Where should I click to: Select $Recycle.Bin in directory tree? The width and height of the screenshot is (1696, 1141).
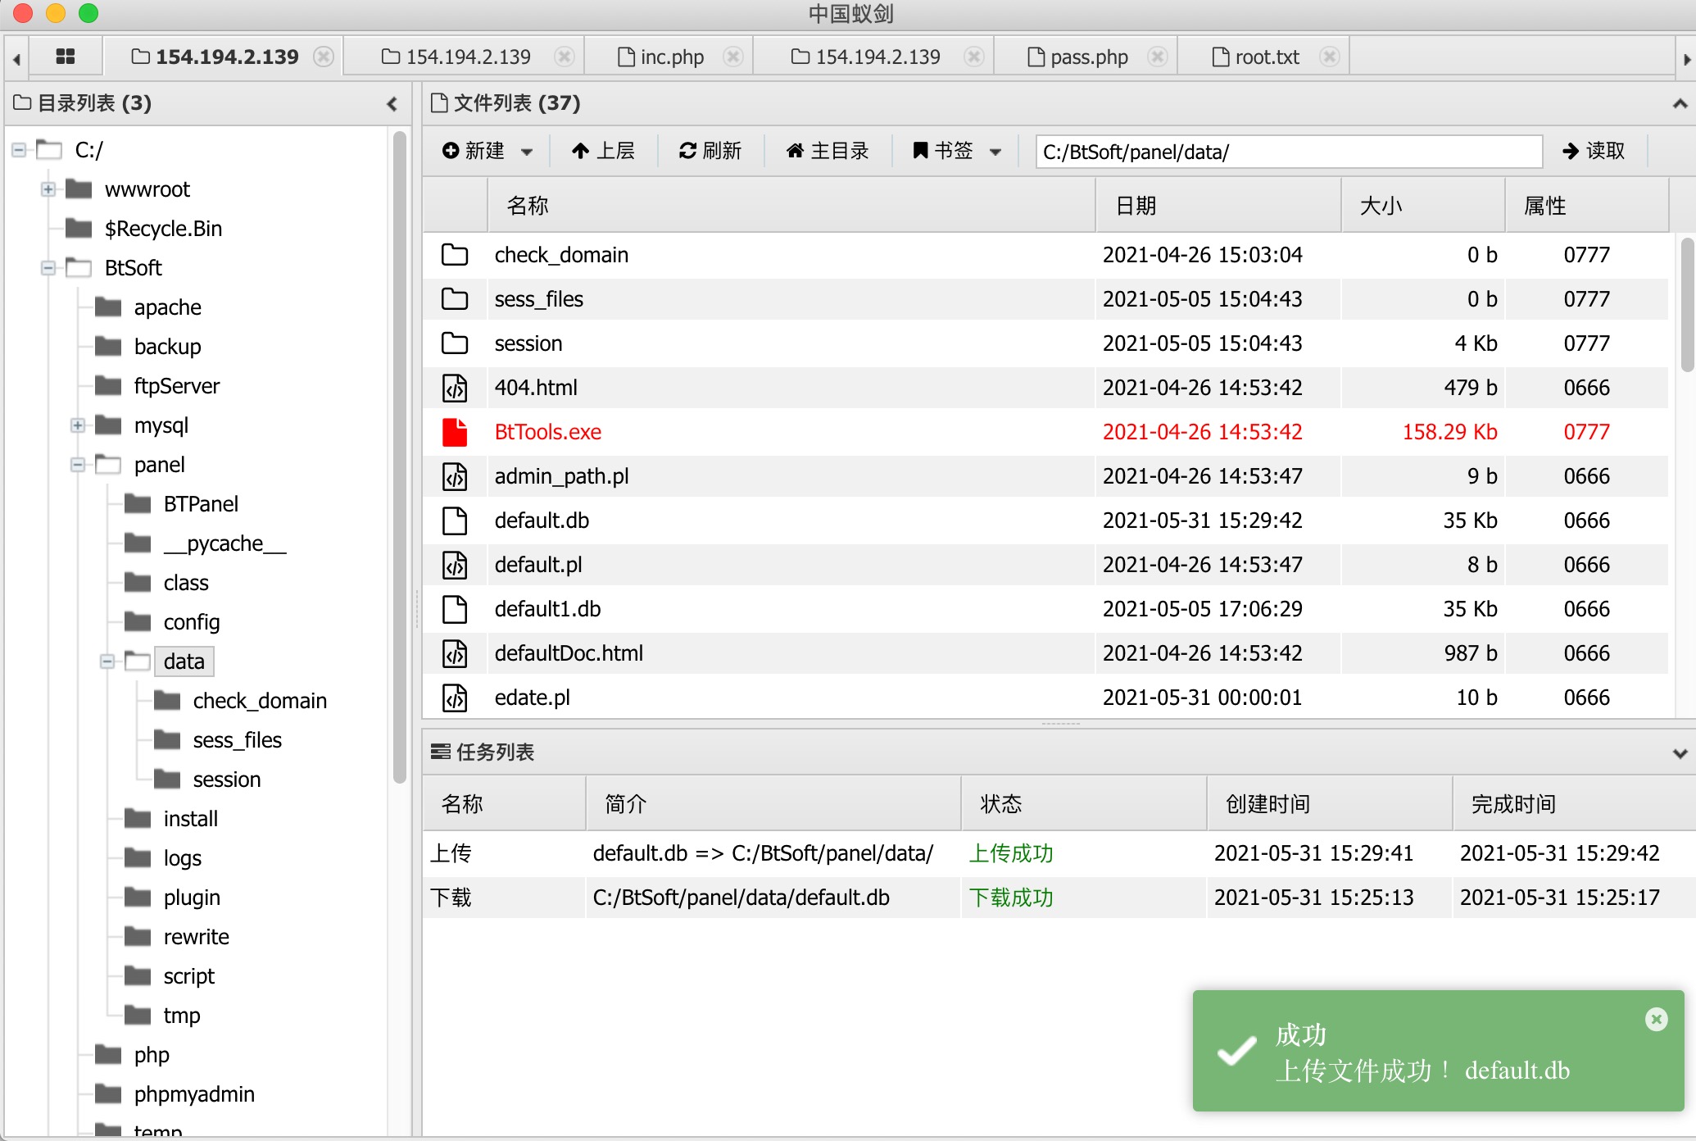pos(163,229)
